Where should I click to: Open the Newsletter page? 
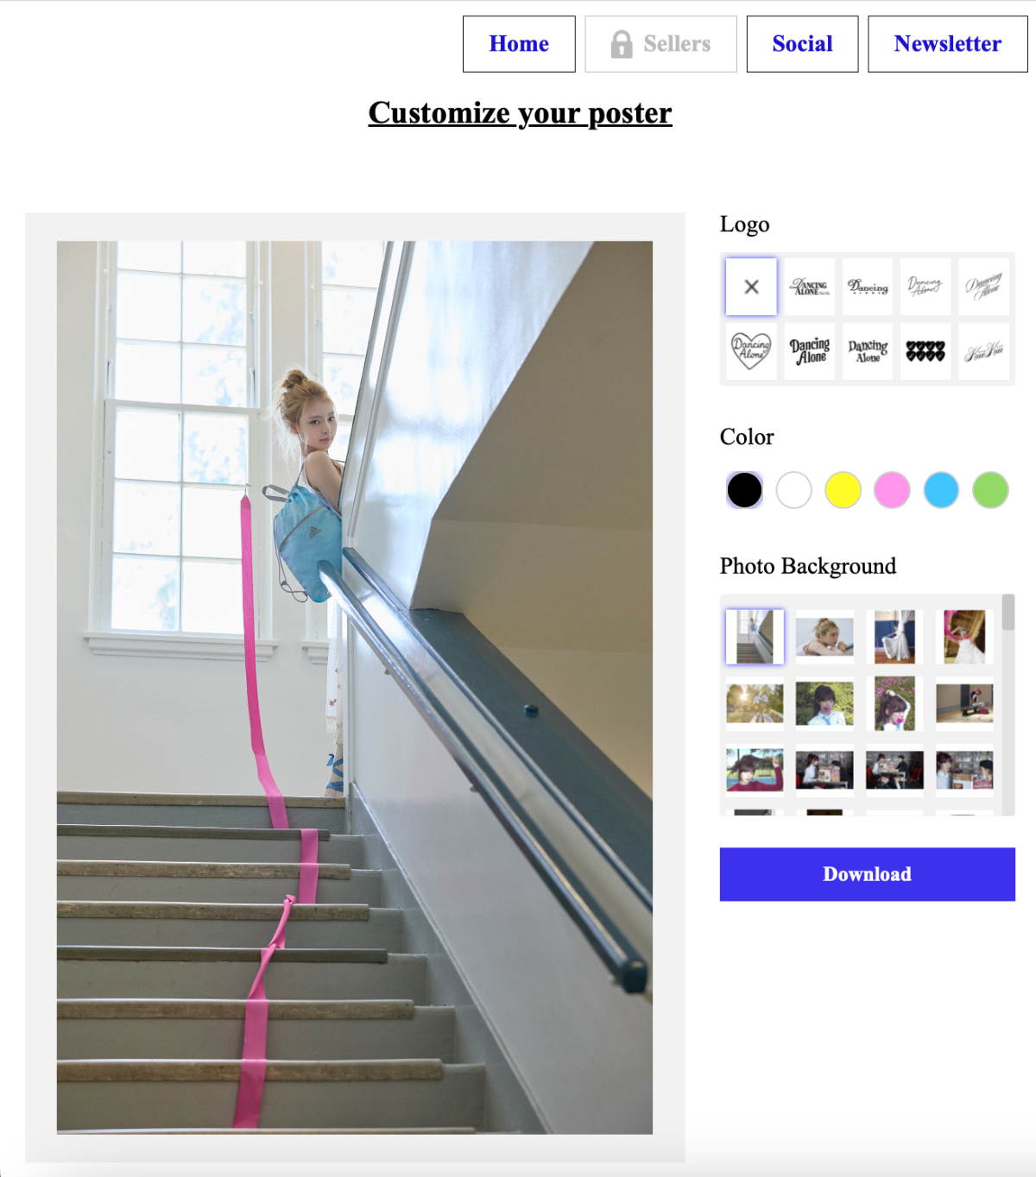point(948,44)
